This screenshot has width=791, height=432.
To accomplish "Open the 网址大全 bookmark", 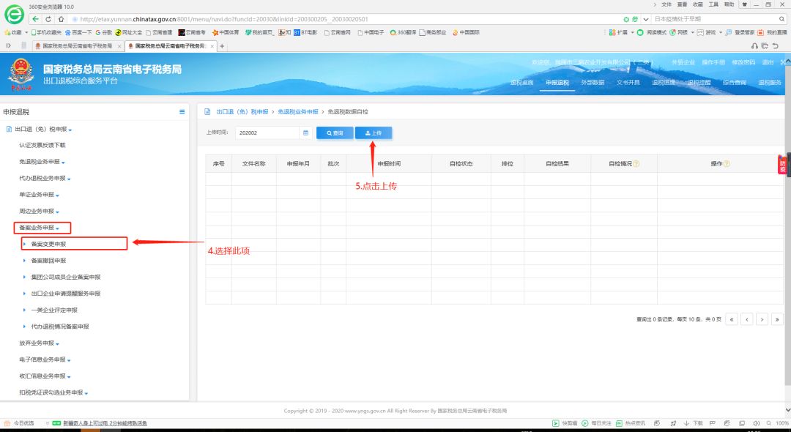I will (x=129, y=32).
